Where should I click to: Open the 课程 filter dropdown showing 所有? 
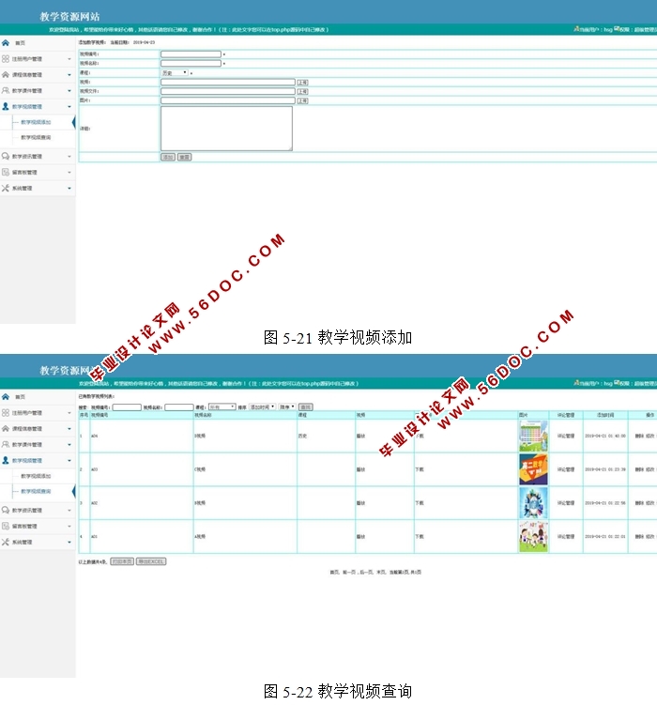(222, 406)
